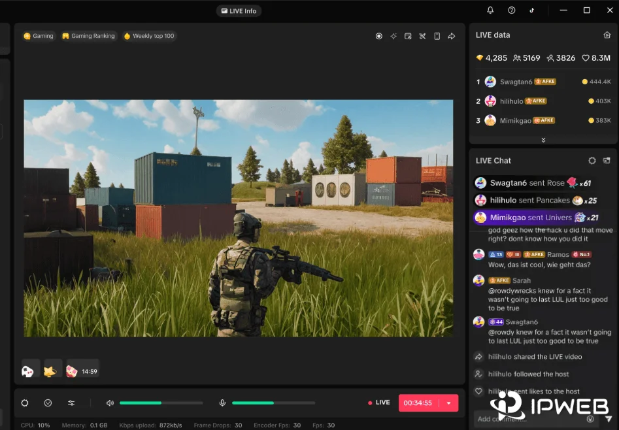Open the audio mixer settings icon
Viewport: 619px width, 430px height.
click(71, 403)
